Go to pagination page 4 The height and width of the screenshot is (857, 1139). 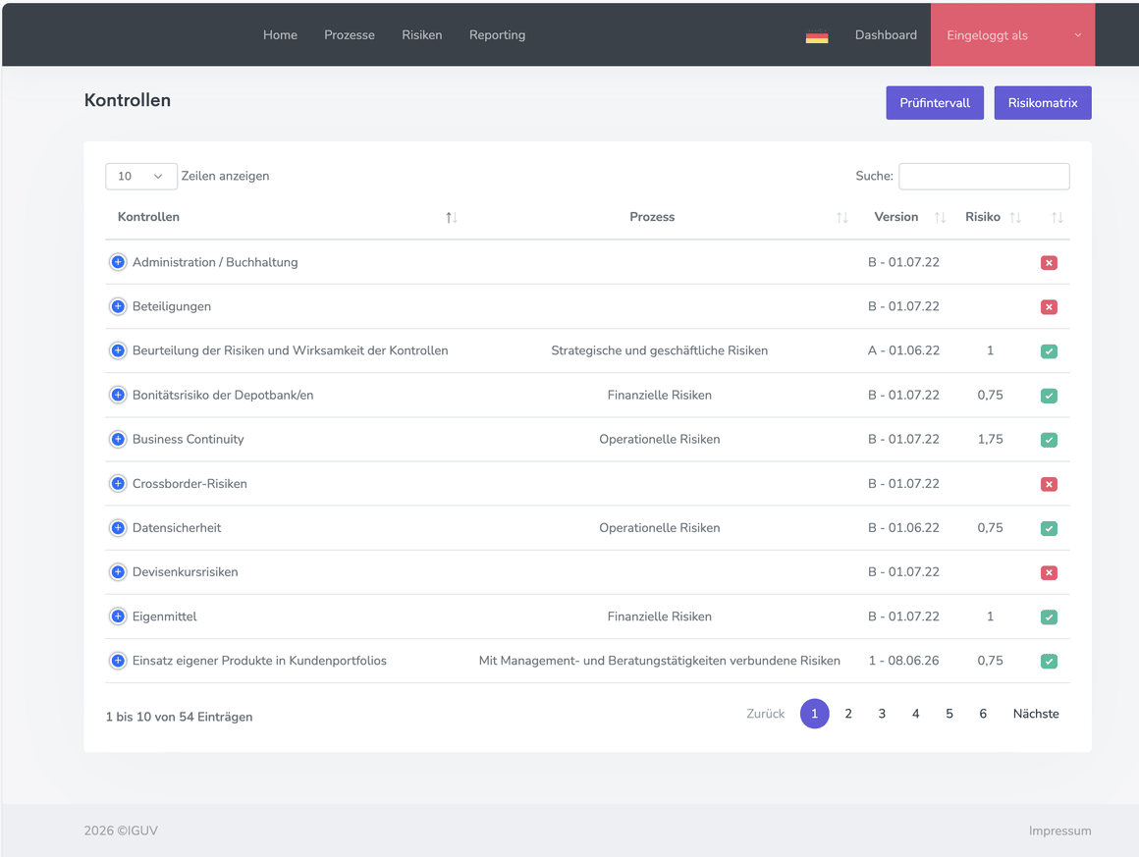point(915,714)
